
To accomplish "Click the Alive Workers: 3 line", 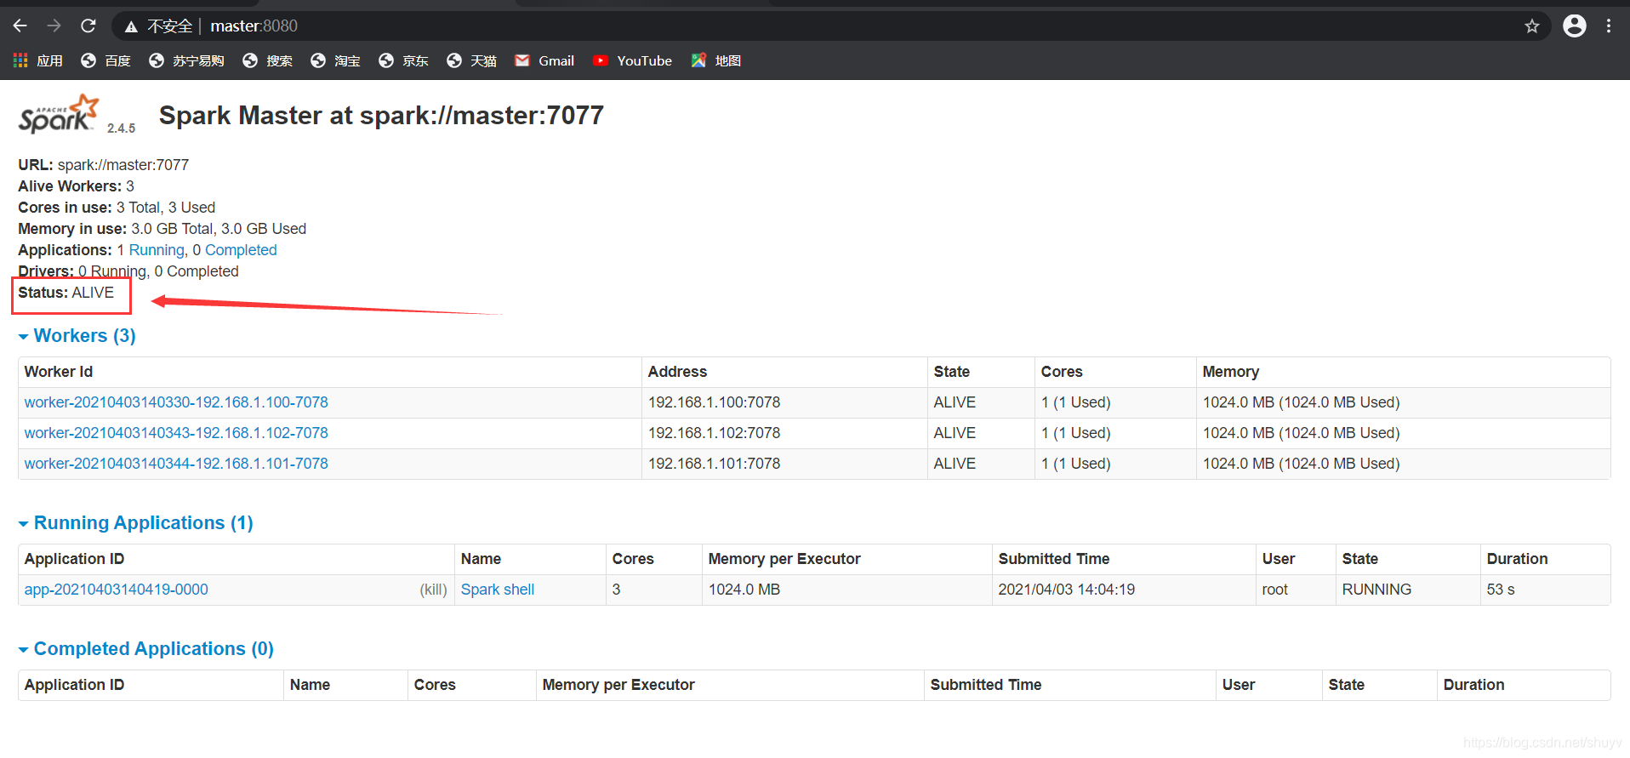I will pyautogui.click(x=77, y=186).
